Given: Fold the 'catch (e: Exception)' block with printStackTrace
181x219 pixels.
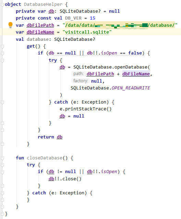Looking at the screenshot, I should coord(2,102).
